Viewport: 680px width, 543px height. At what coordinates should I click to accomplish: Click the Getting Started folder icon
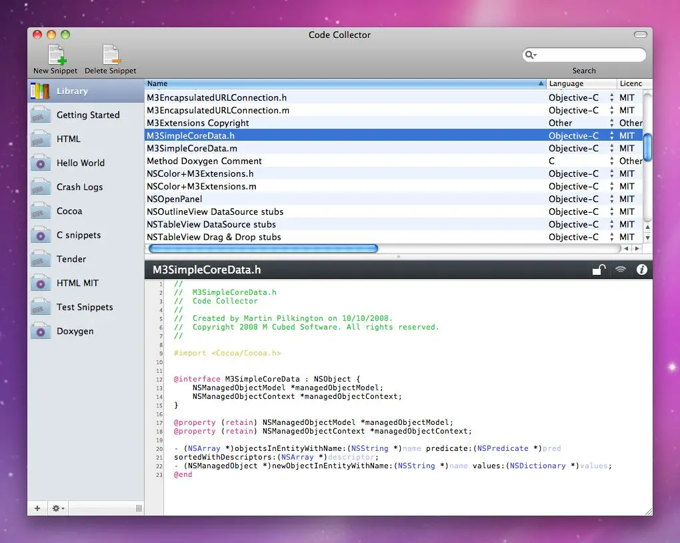(40, 115)
